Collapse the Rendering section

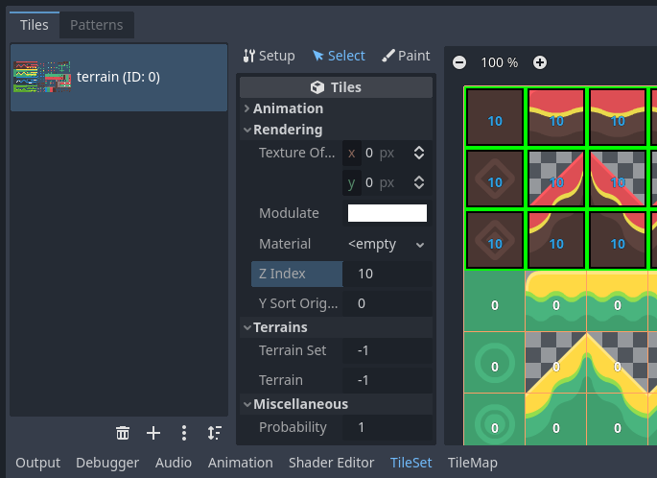point(288,130)
